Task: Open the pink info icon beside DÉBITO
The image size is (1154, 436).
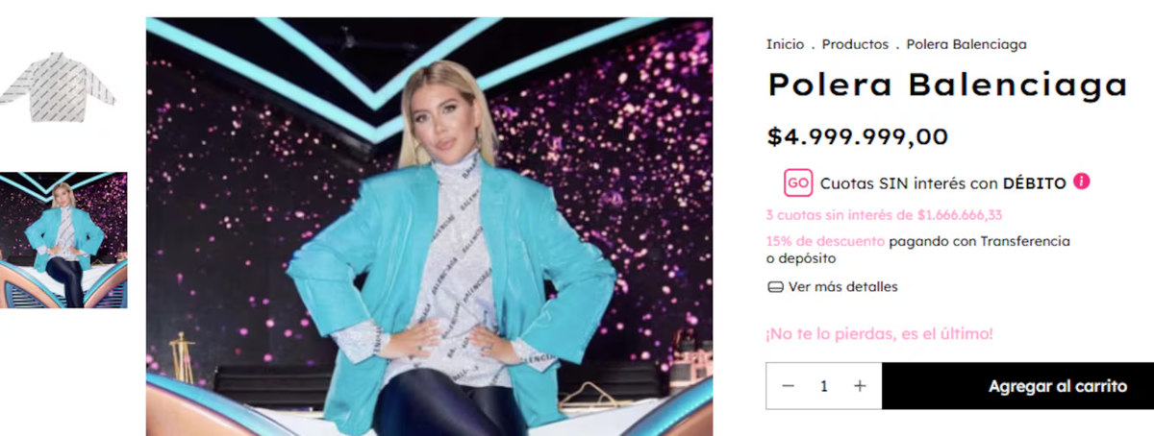Action: point(1082,182)
